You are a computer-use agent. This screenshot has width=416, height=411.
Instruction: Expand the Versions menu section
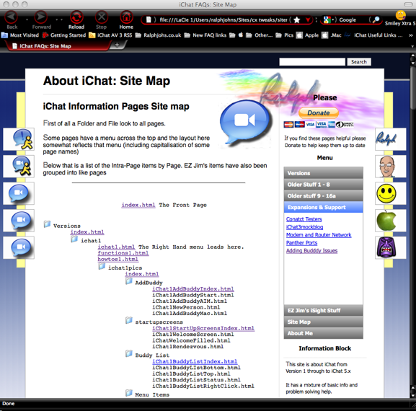[x=324, y=173]
